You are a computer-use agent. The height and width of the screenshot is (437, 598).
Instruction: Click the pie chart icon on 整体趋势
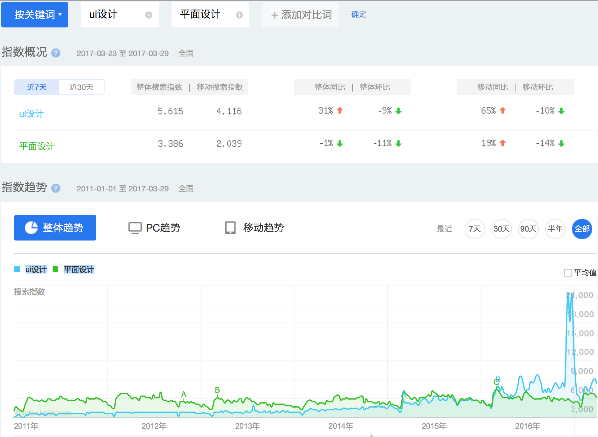(31, 228)
